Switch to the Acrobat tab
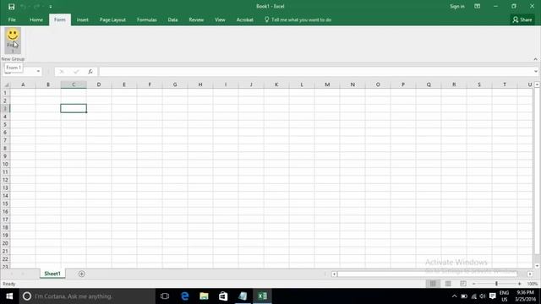The image size is (541, 304). click(x=245, y=19)
